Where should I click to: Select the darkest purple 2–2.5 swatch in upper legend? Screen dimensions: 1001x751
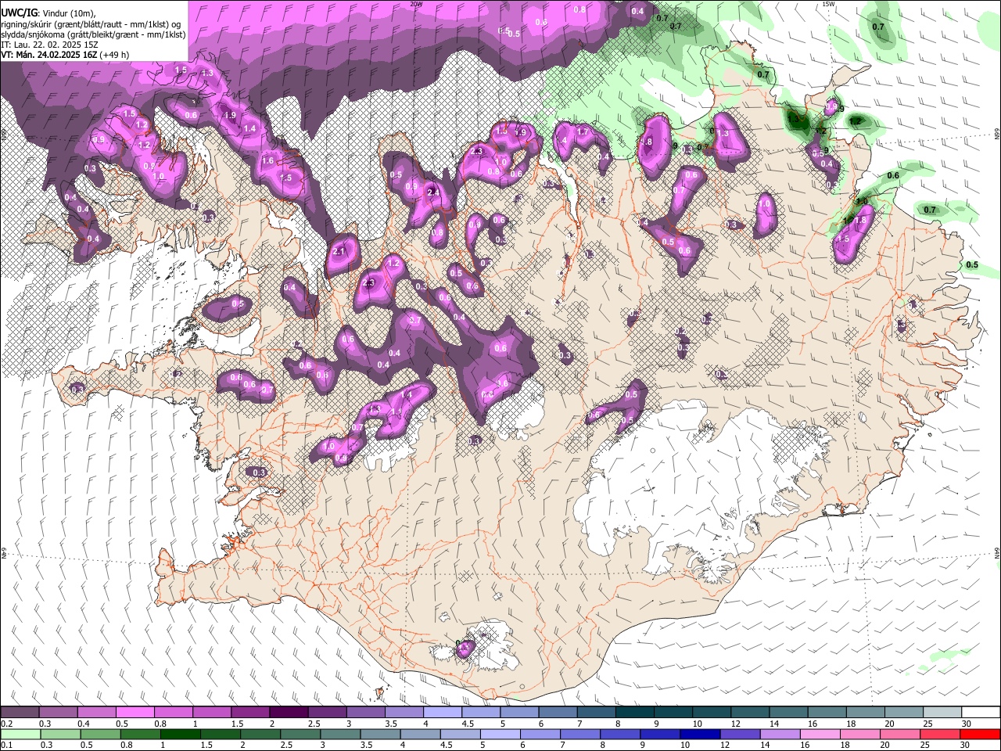click(x=289, y=713)
